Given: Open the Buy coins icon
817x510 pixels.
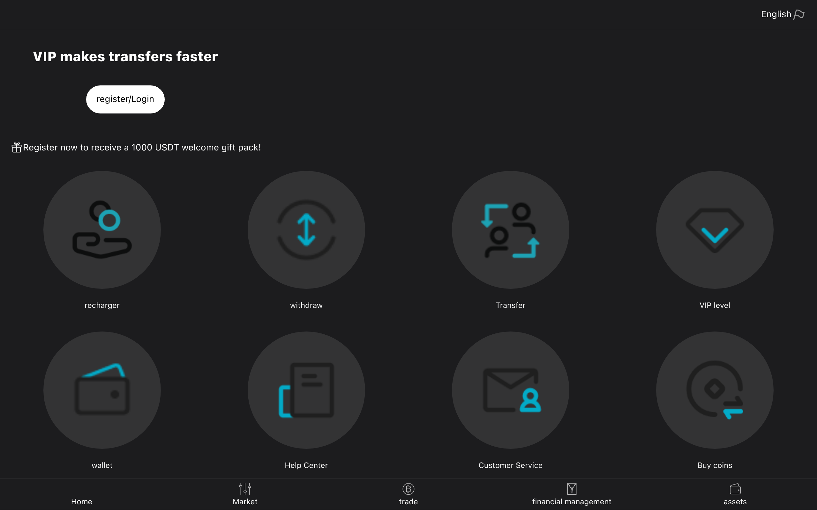Looking at the screenshot, I should (x=714, y=390).
